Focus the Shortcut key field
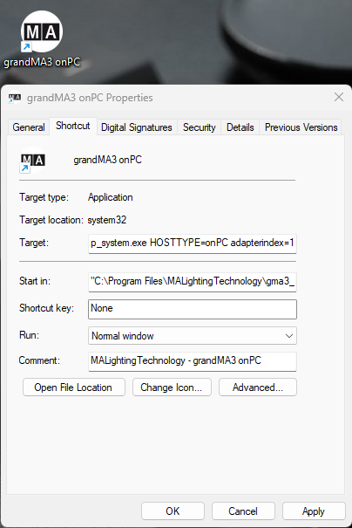 pyautogui.click(x=193, y=309)
